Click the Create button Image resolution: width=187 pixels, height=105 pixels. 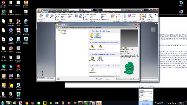(127, 79)
